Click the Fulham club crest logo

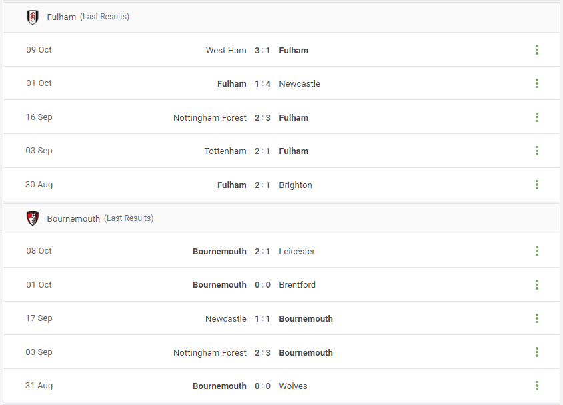tap(33, 17)
